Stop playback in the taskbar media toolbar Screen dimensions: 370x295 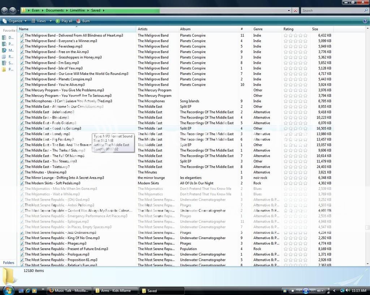[x=293, y=291]
